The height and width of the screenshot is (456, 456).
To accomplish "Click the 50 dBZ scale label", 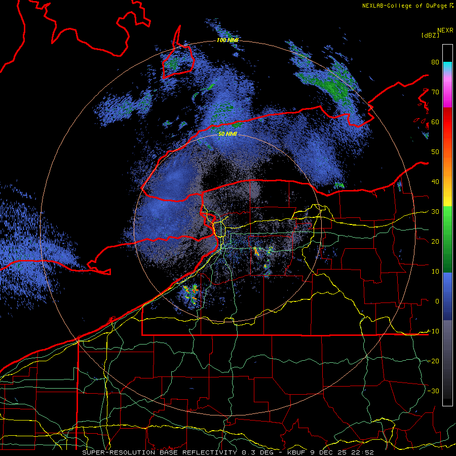I will [435, 152].
